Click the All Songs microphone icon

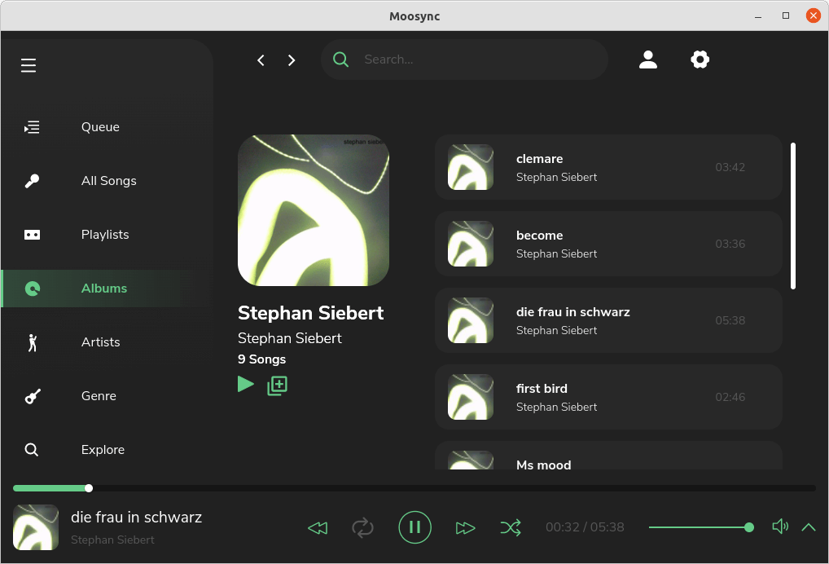tap(32, 181)
